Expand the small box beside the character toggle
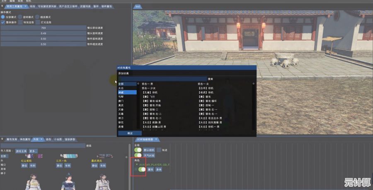The width and height of the screenshot is (373, 190). click(x=136, y=169)
